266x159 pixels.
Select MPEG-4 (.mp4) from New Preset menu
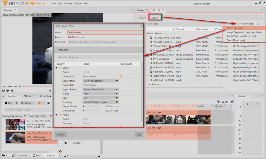tap(244, 28)
